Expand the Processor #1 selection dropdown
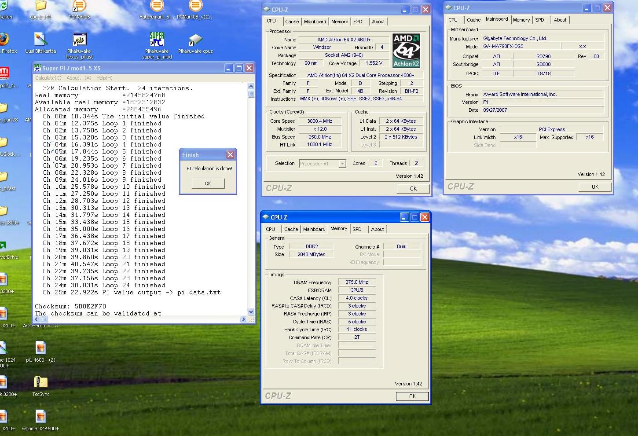Viewport: 638px width, 436px height. (x=342, y=164)
